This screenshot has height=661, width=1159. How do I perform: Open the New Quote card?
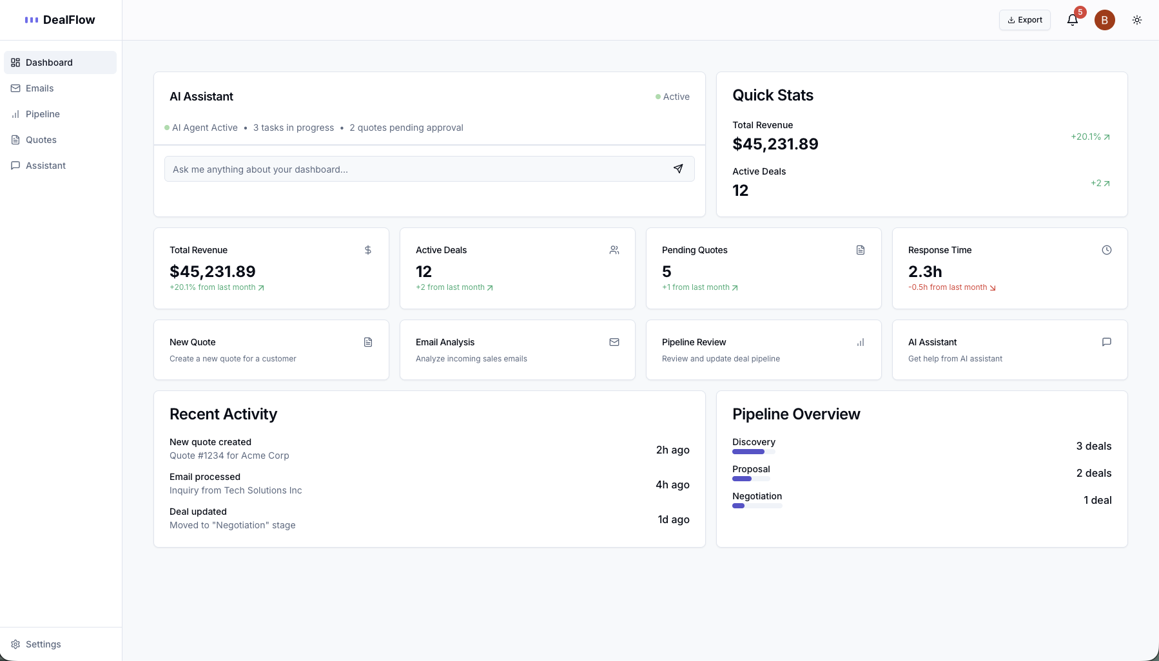271,350
